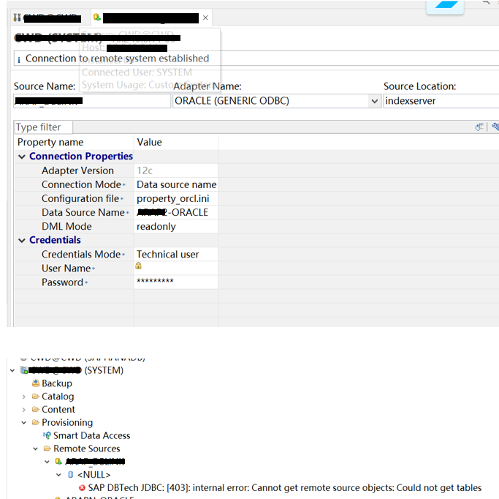Click the SYSTEM system icon in navigator
499x499 pixels.
[24, 370]
